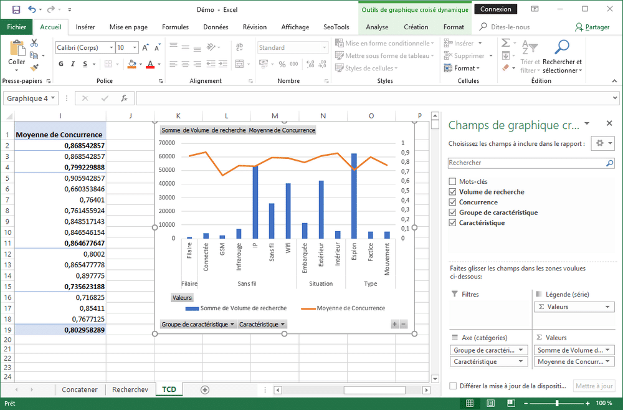623x410 pixels.
Task: Increase the font size
Action: point(145,48)
